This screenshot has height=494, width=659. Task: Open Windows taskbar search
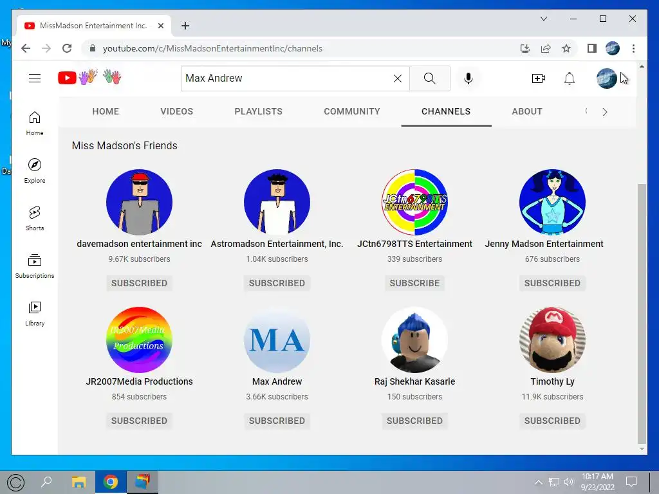tap(46, 482)
